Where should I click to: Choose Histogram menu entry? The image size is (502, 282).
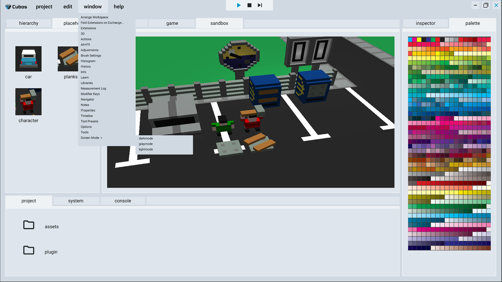pos(88,61)
